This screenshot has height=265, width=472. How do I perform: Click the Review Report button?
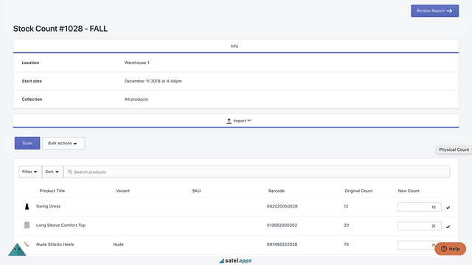click(x=434, y=11)
